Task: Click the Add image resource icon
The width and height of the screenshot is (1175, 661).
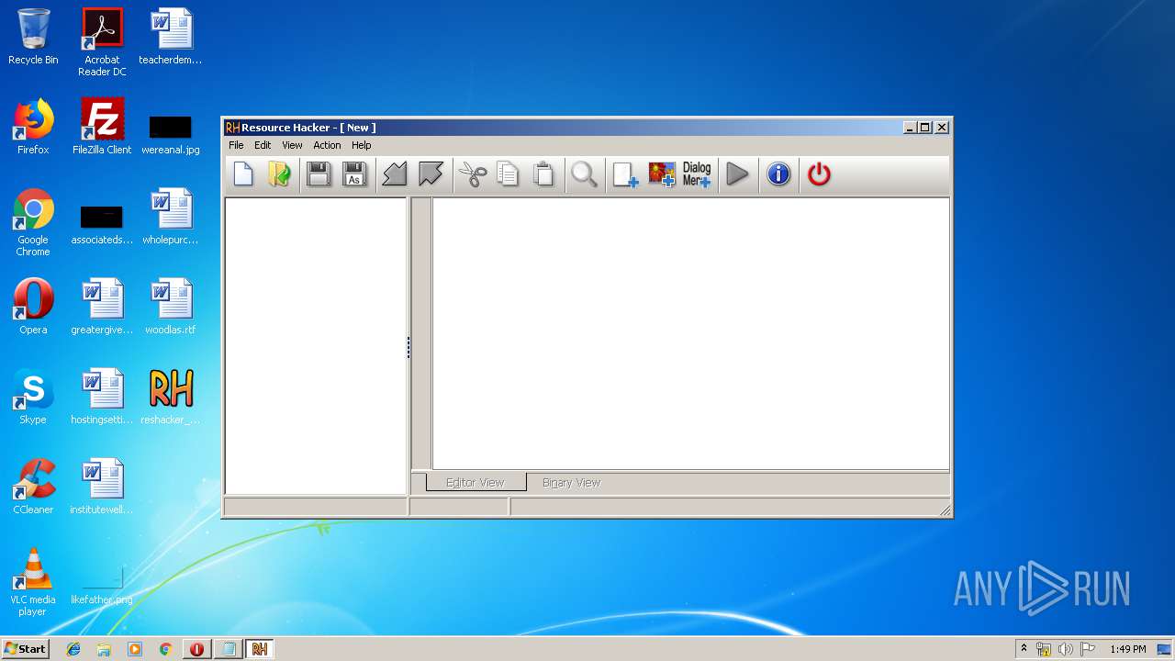Action: tap(661, 174)
